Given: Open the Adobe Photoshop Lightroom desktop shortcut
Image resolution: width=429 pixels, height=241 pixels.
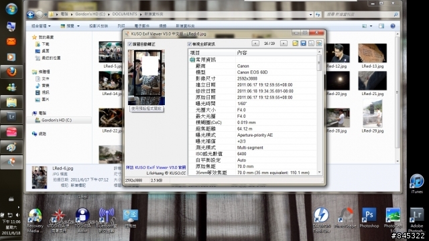Looking at the screenshot, I should pos(417,220).
